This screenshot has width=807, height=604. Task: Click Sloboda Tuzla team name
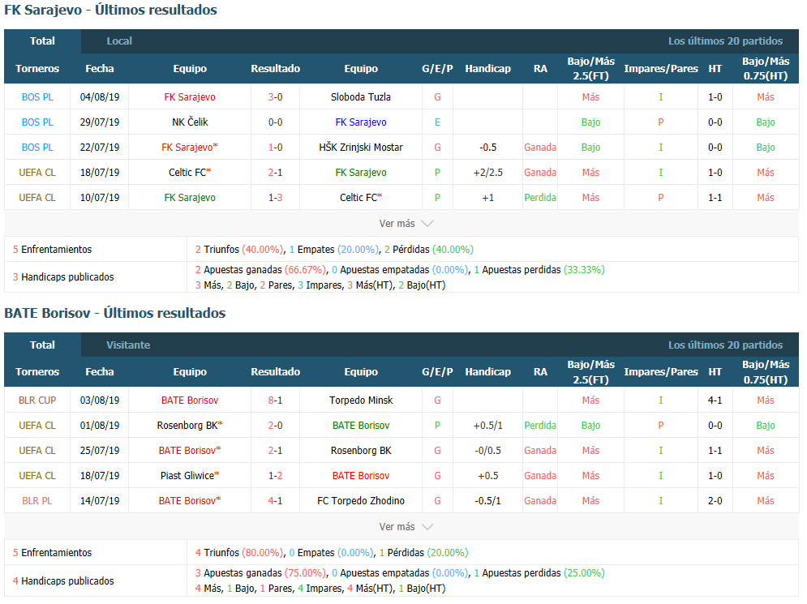[361, 97]
